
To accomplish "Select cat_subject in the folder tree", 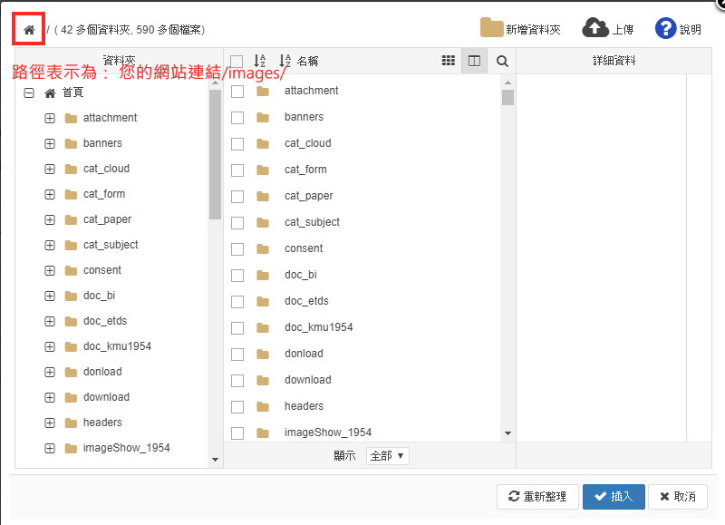I will pyautogui.click(x=111, y=245).
